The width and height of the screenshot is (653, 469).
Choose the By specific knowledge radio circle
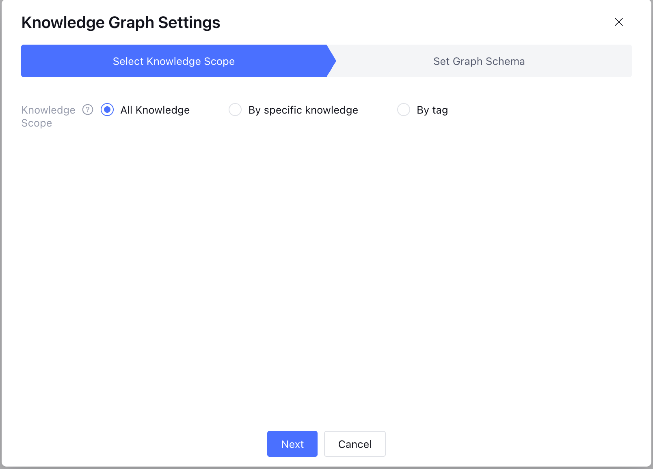[235, 110]
